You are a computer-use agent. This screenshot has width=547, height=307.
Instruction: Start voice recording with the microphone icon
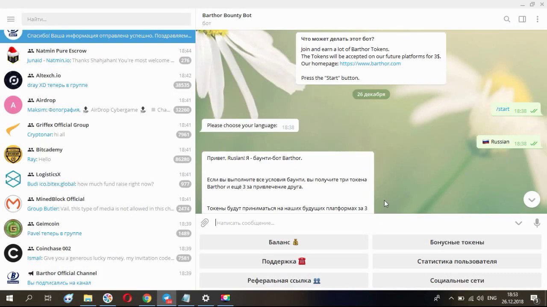click(537, 223)
